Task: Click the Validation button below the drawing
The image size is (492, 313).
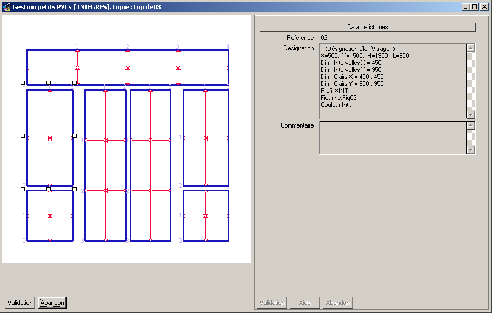Action: [20, 303]
